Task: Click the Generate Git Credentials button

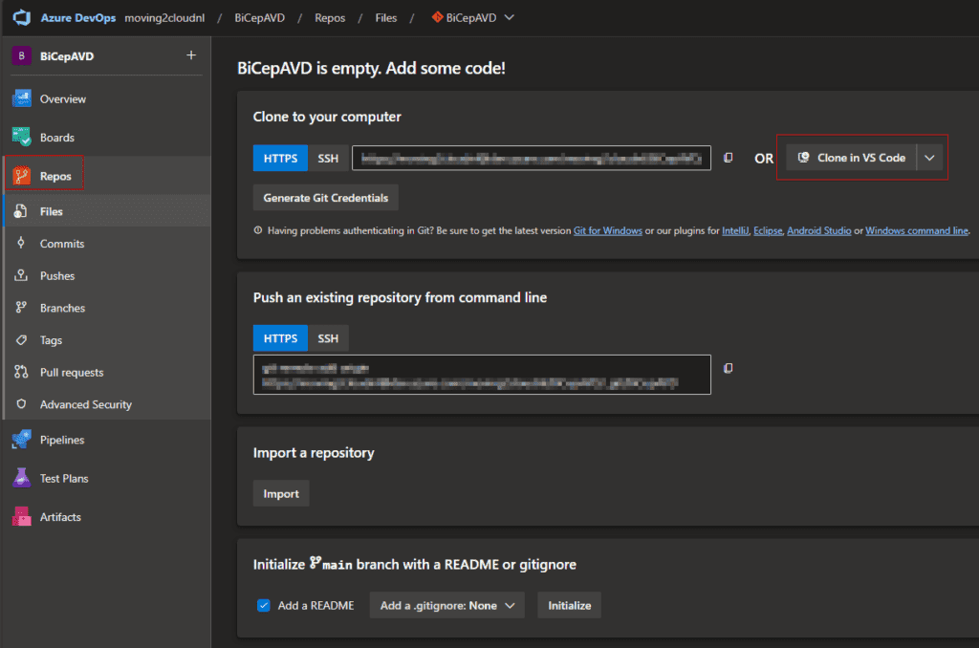Action: click(x=325, y=198)
